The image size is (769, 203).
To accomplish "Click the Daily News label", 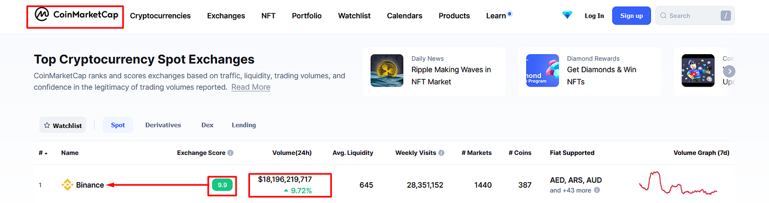I will click(x=427, y=59).
